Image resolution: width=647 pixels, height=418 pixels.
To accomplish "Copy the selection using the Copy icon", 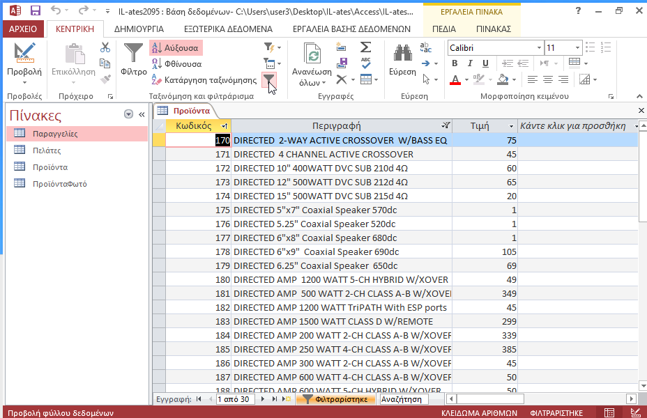I will (105, 63).
